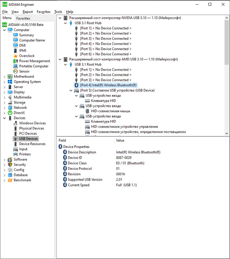
Task: Click the Power Management battery icon
Action: click(x=15, y=61)
